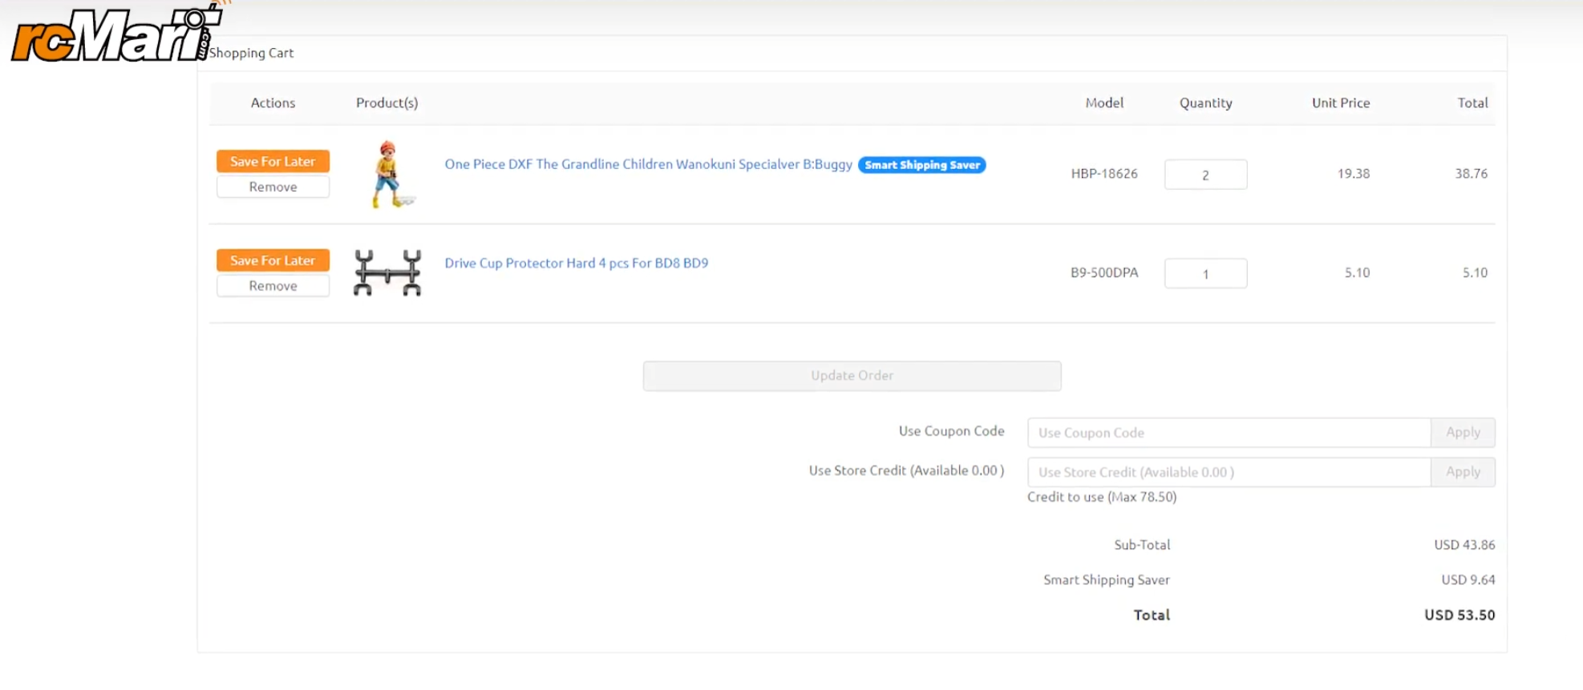Image resolution: width=1583 pixels, height=690 pixels.
Task: Click the Unit Price column header
Action: 1340,103
